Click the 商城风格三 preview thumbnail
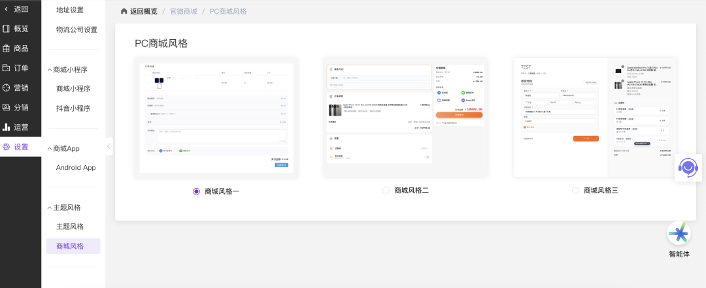Screen dimensions: 706x288 (x=595, y=117)
